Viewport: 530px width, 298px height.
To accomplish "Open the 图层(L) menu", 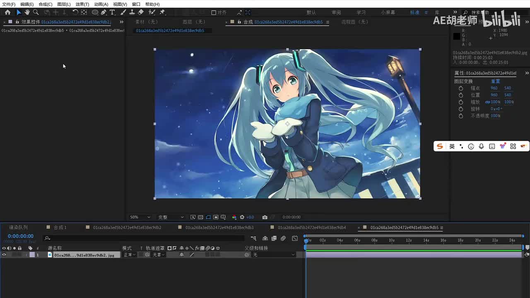I will click(x=64, y=4).
